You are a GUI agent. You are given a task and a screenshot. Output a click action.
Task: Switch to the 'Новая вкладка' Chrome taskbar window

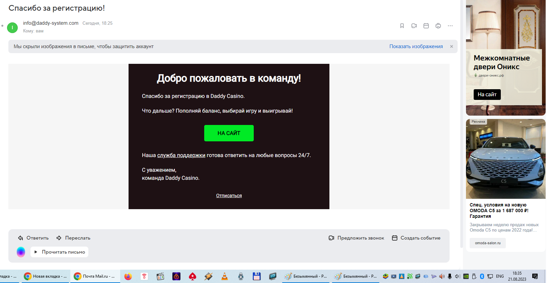(x=46, y=276)
